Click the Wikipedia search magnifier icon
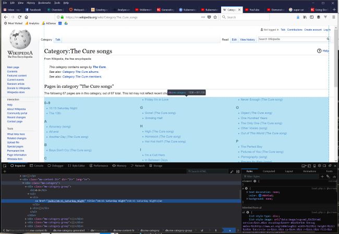Image resolution: width=339 pixels, height=234 pixels. pos(328,39)
